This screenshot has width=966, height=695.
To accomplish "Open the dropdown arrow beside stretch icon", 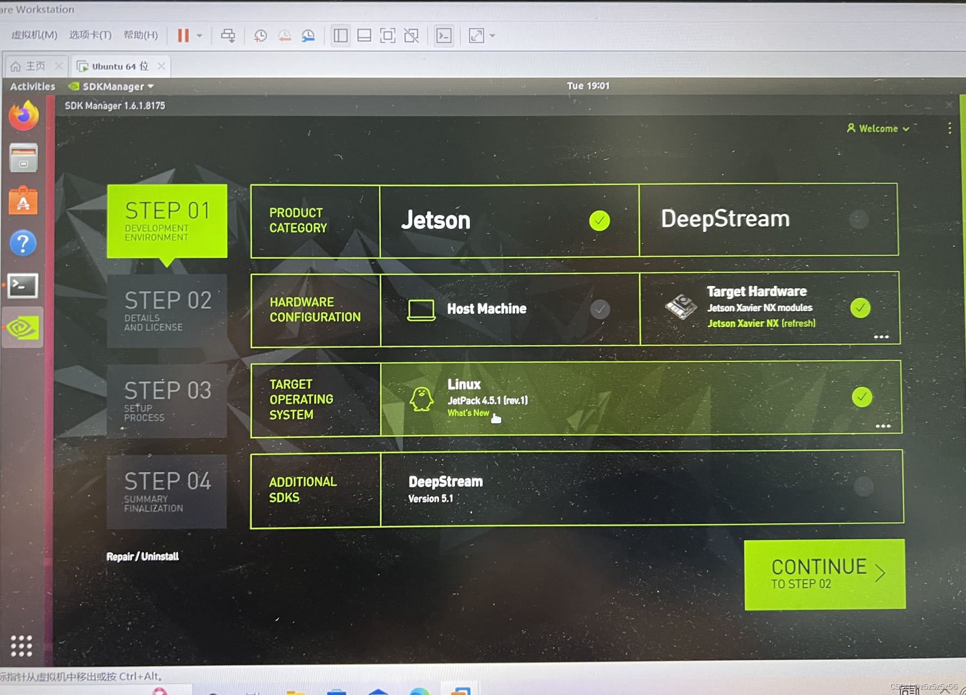I will pyautogui.click(x=492, y=36).
